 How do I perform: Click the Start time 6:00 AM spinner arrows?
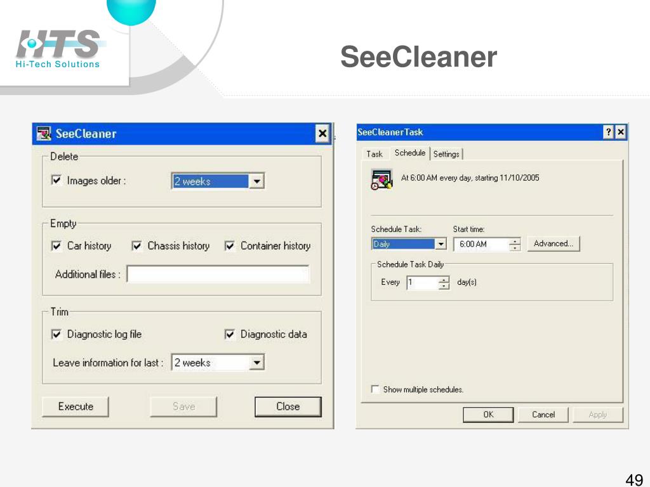point(514,244)
